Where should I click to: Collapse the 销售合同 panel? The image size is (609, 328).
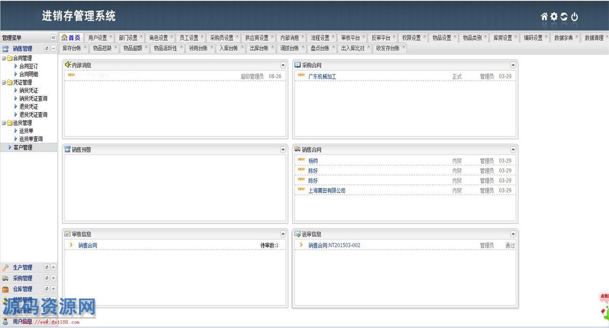point(513,149)
